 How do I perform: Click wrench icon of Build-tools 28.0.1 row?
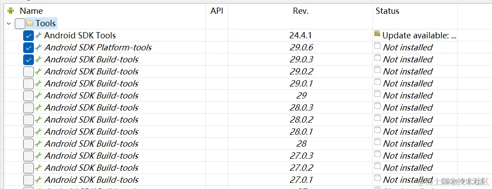click(x=38, y=131)
